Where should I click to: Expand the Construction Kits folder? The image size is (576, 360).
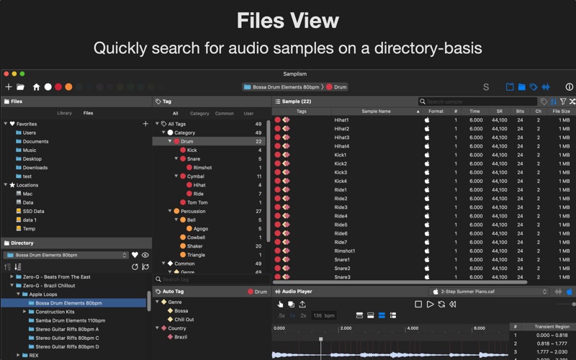click(x=24, y=312)
